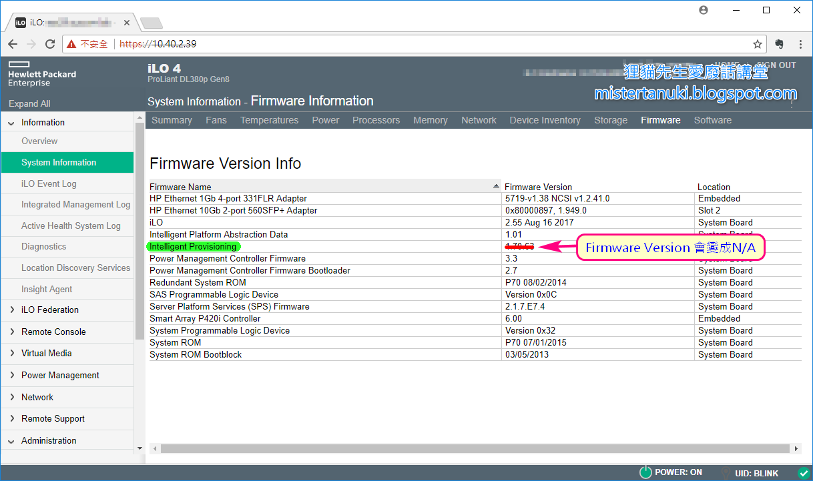Click sidebar scrollbar down arrow

(140, 448)
